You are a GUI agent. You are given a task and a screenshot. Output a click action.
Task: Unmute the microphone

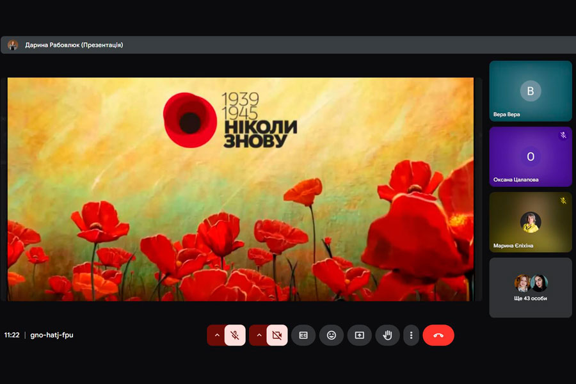pyautogui.click(x=235, y=335)
